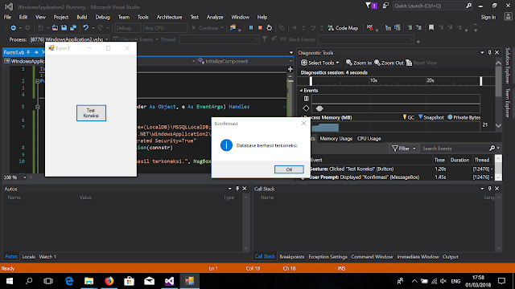Click Continue debugging button
The image size is (515, 289).
coord(207,28)
